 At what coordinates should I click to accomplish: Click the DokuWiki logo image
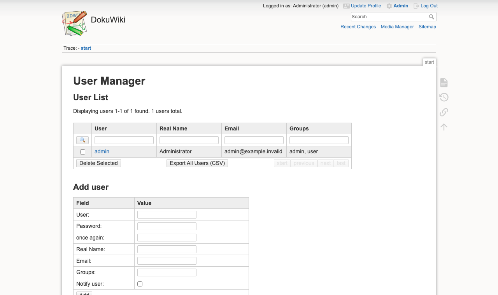[74, 23]
